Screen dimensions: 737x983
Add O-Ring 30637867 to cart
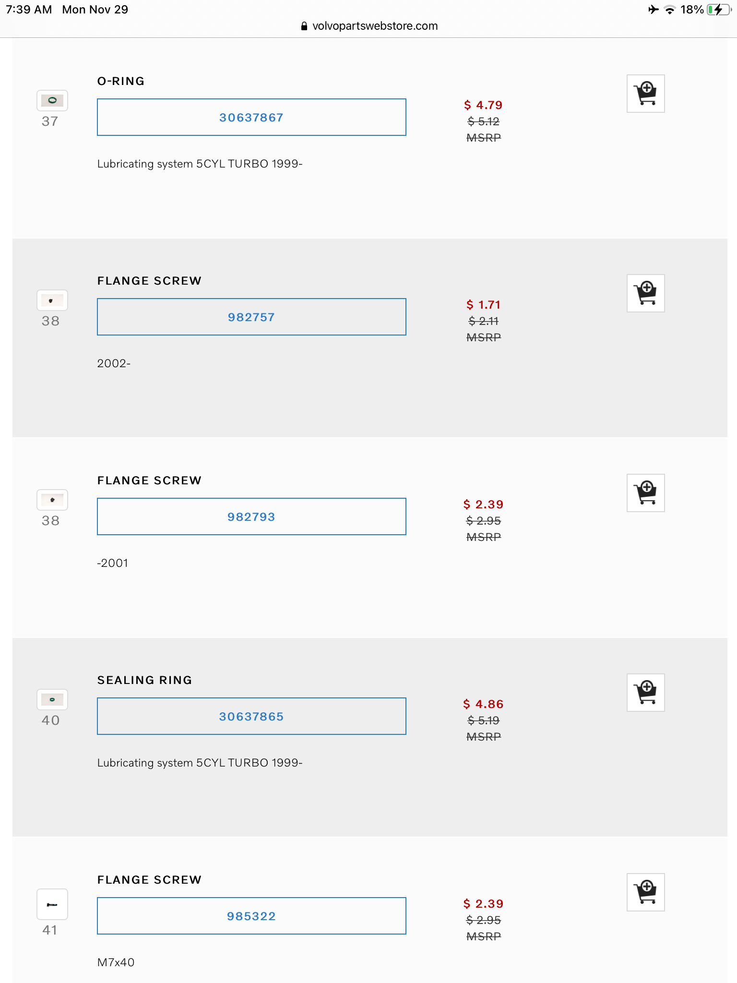[x=645, y=94]
